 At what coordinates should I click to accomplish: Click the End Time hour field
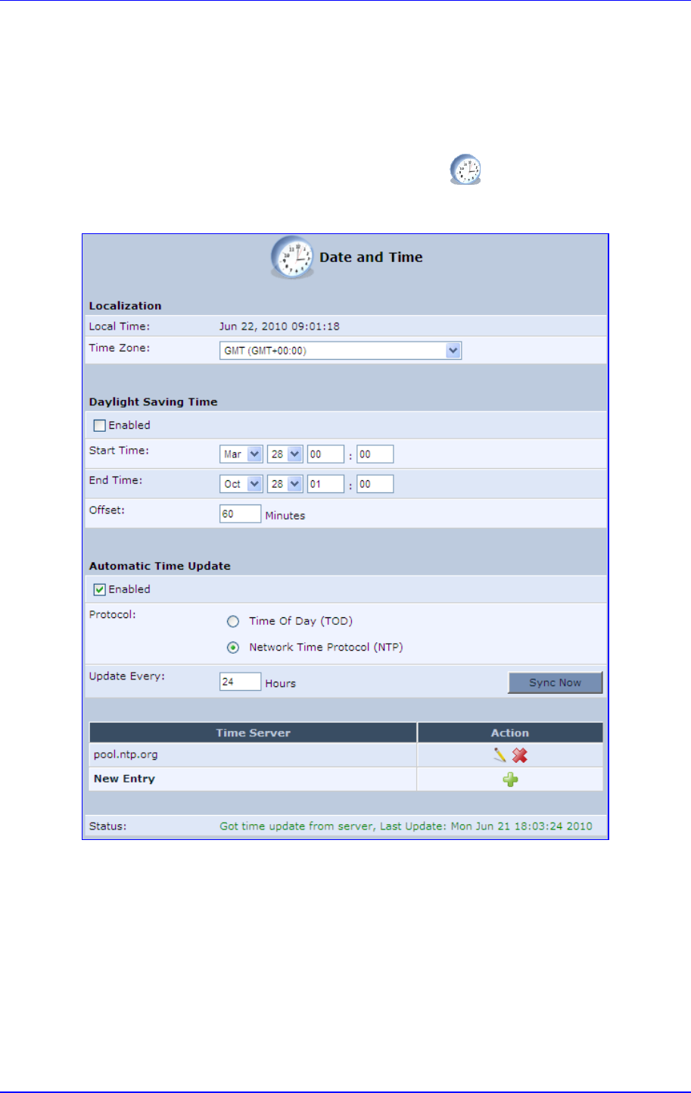pos(326,484)
